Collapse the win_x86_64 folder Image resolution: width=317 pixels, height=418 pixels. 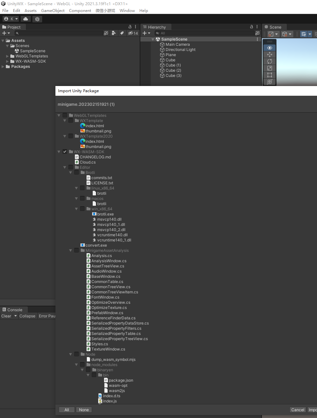click(x=76, y=209)
